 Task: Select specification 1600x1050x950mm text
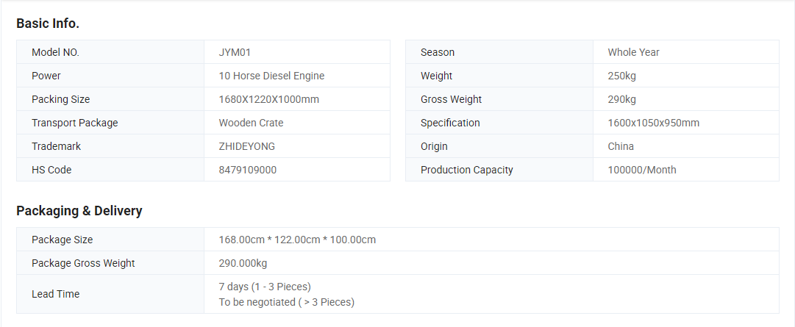[x=654, y=123]
